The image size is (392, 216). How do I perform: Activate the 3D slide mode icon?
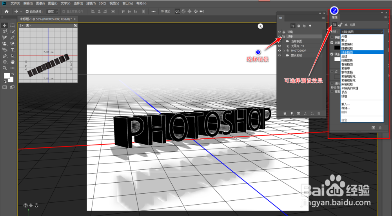[196, 11]
